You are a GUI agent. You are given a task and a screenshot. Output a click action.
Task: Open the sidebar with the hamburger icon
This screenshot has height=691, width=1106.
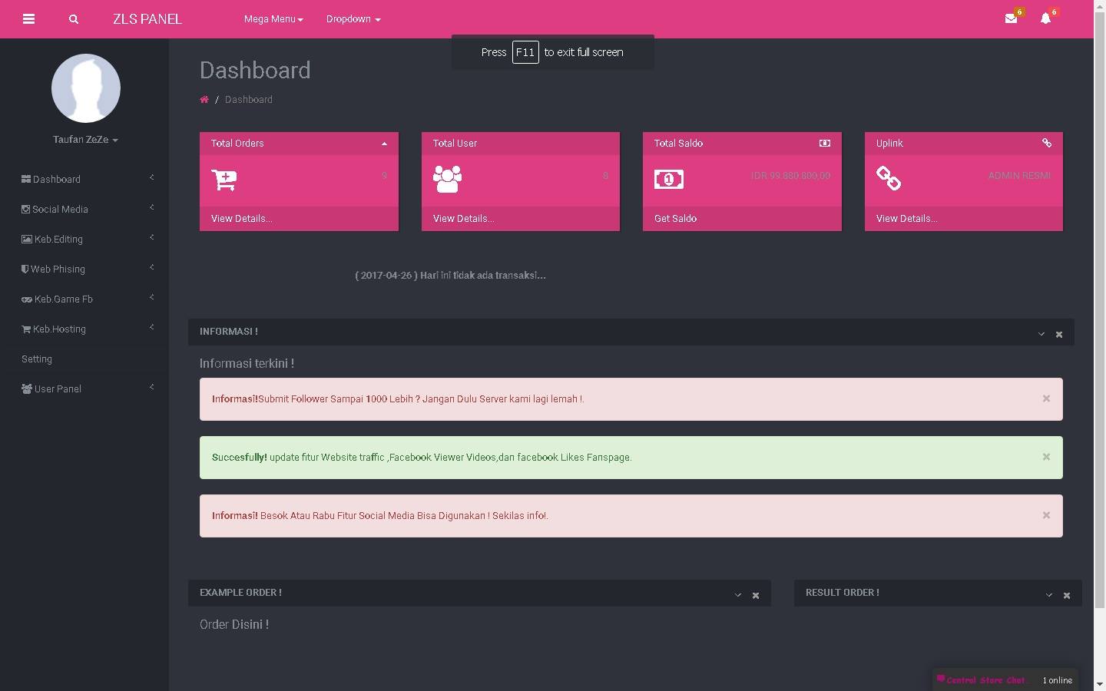pos(28,18)
